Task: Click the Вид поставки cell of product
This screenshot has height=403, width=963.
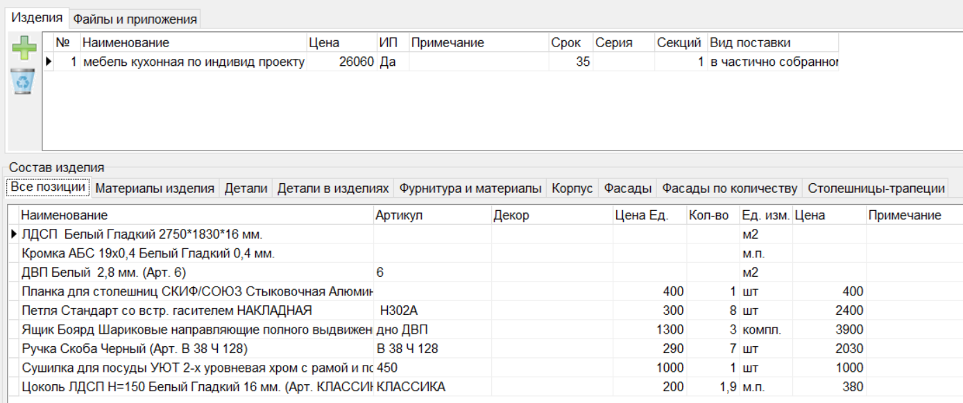Action: [x=773, y=62]
